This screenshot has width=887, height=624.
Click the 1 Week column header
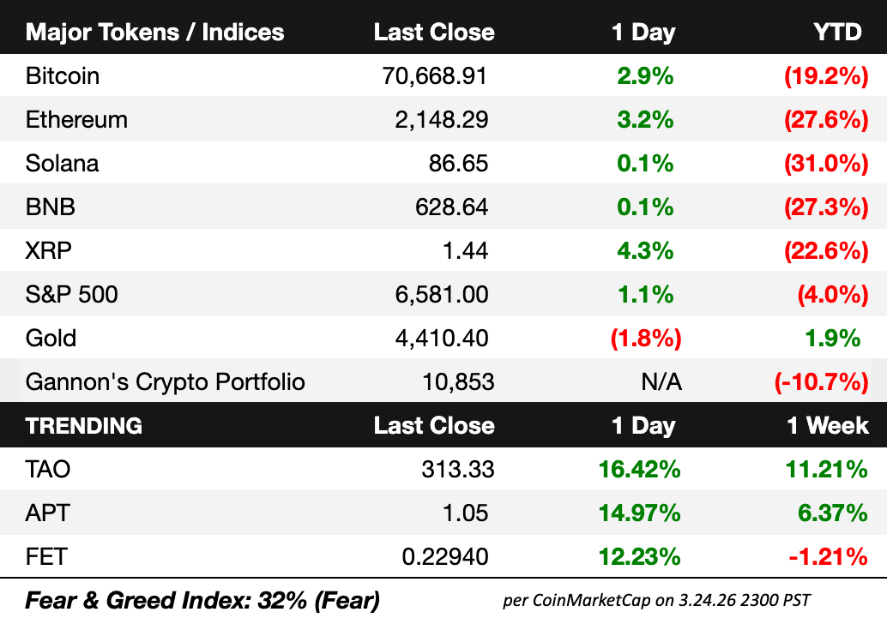(828, 426)
